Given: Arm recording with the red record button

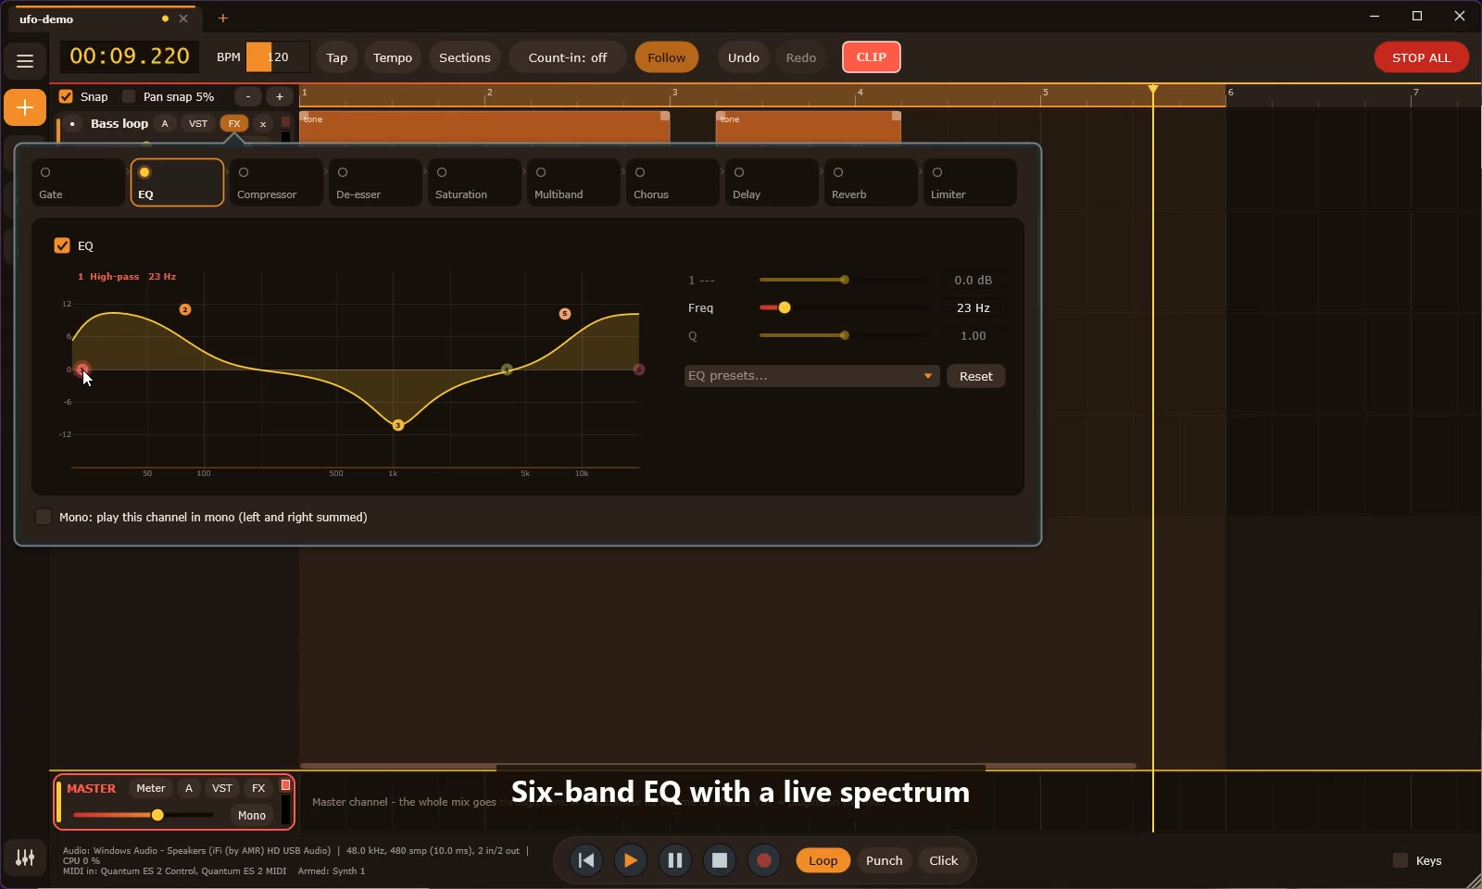Looking at the screenshot, I should [x=764, y=860].
